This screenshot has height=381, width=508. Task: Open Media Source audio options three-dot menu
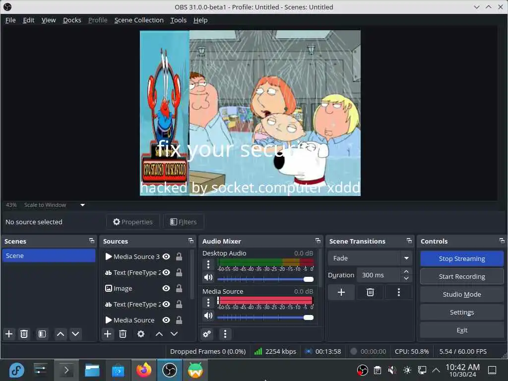[x=208, y=303]
